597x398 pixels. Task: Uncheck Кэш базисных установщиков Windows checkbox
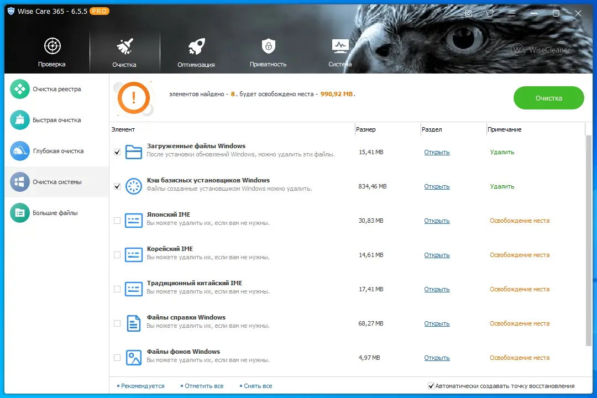(x=117, y=186)
